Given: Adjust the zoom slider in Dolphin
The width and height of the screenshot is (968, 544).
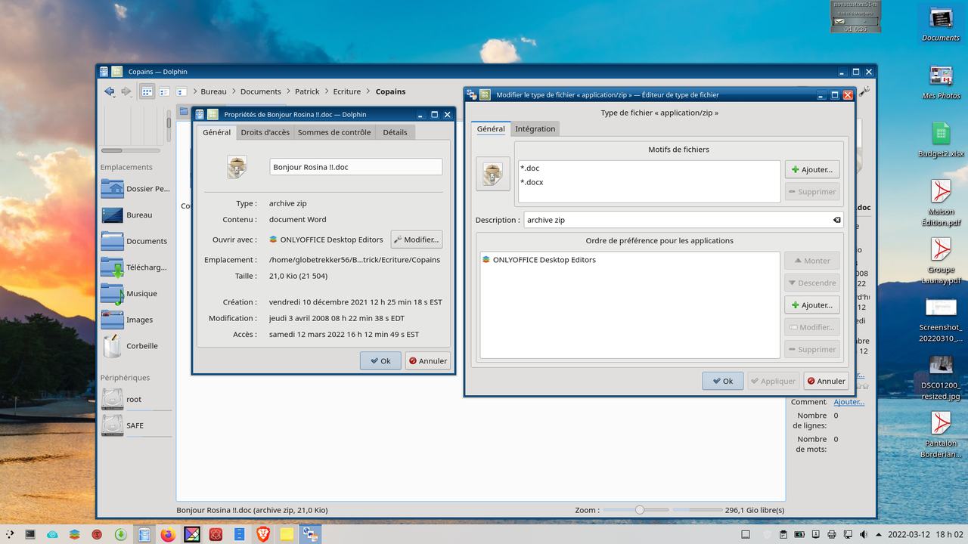Looking at the screenshot, I should 640,509.
